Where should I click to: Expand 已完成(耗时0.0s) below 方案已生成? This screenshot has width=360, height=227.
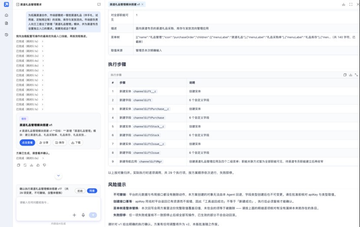pyautogui.click(x=30, y=158)
